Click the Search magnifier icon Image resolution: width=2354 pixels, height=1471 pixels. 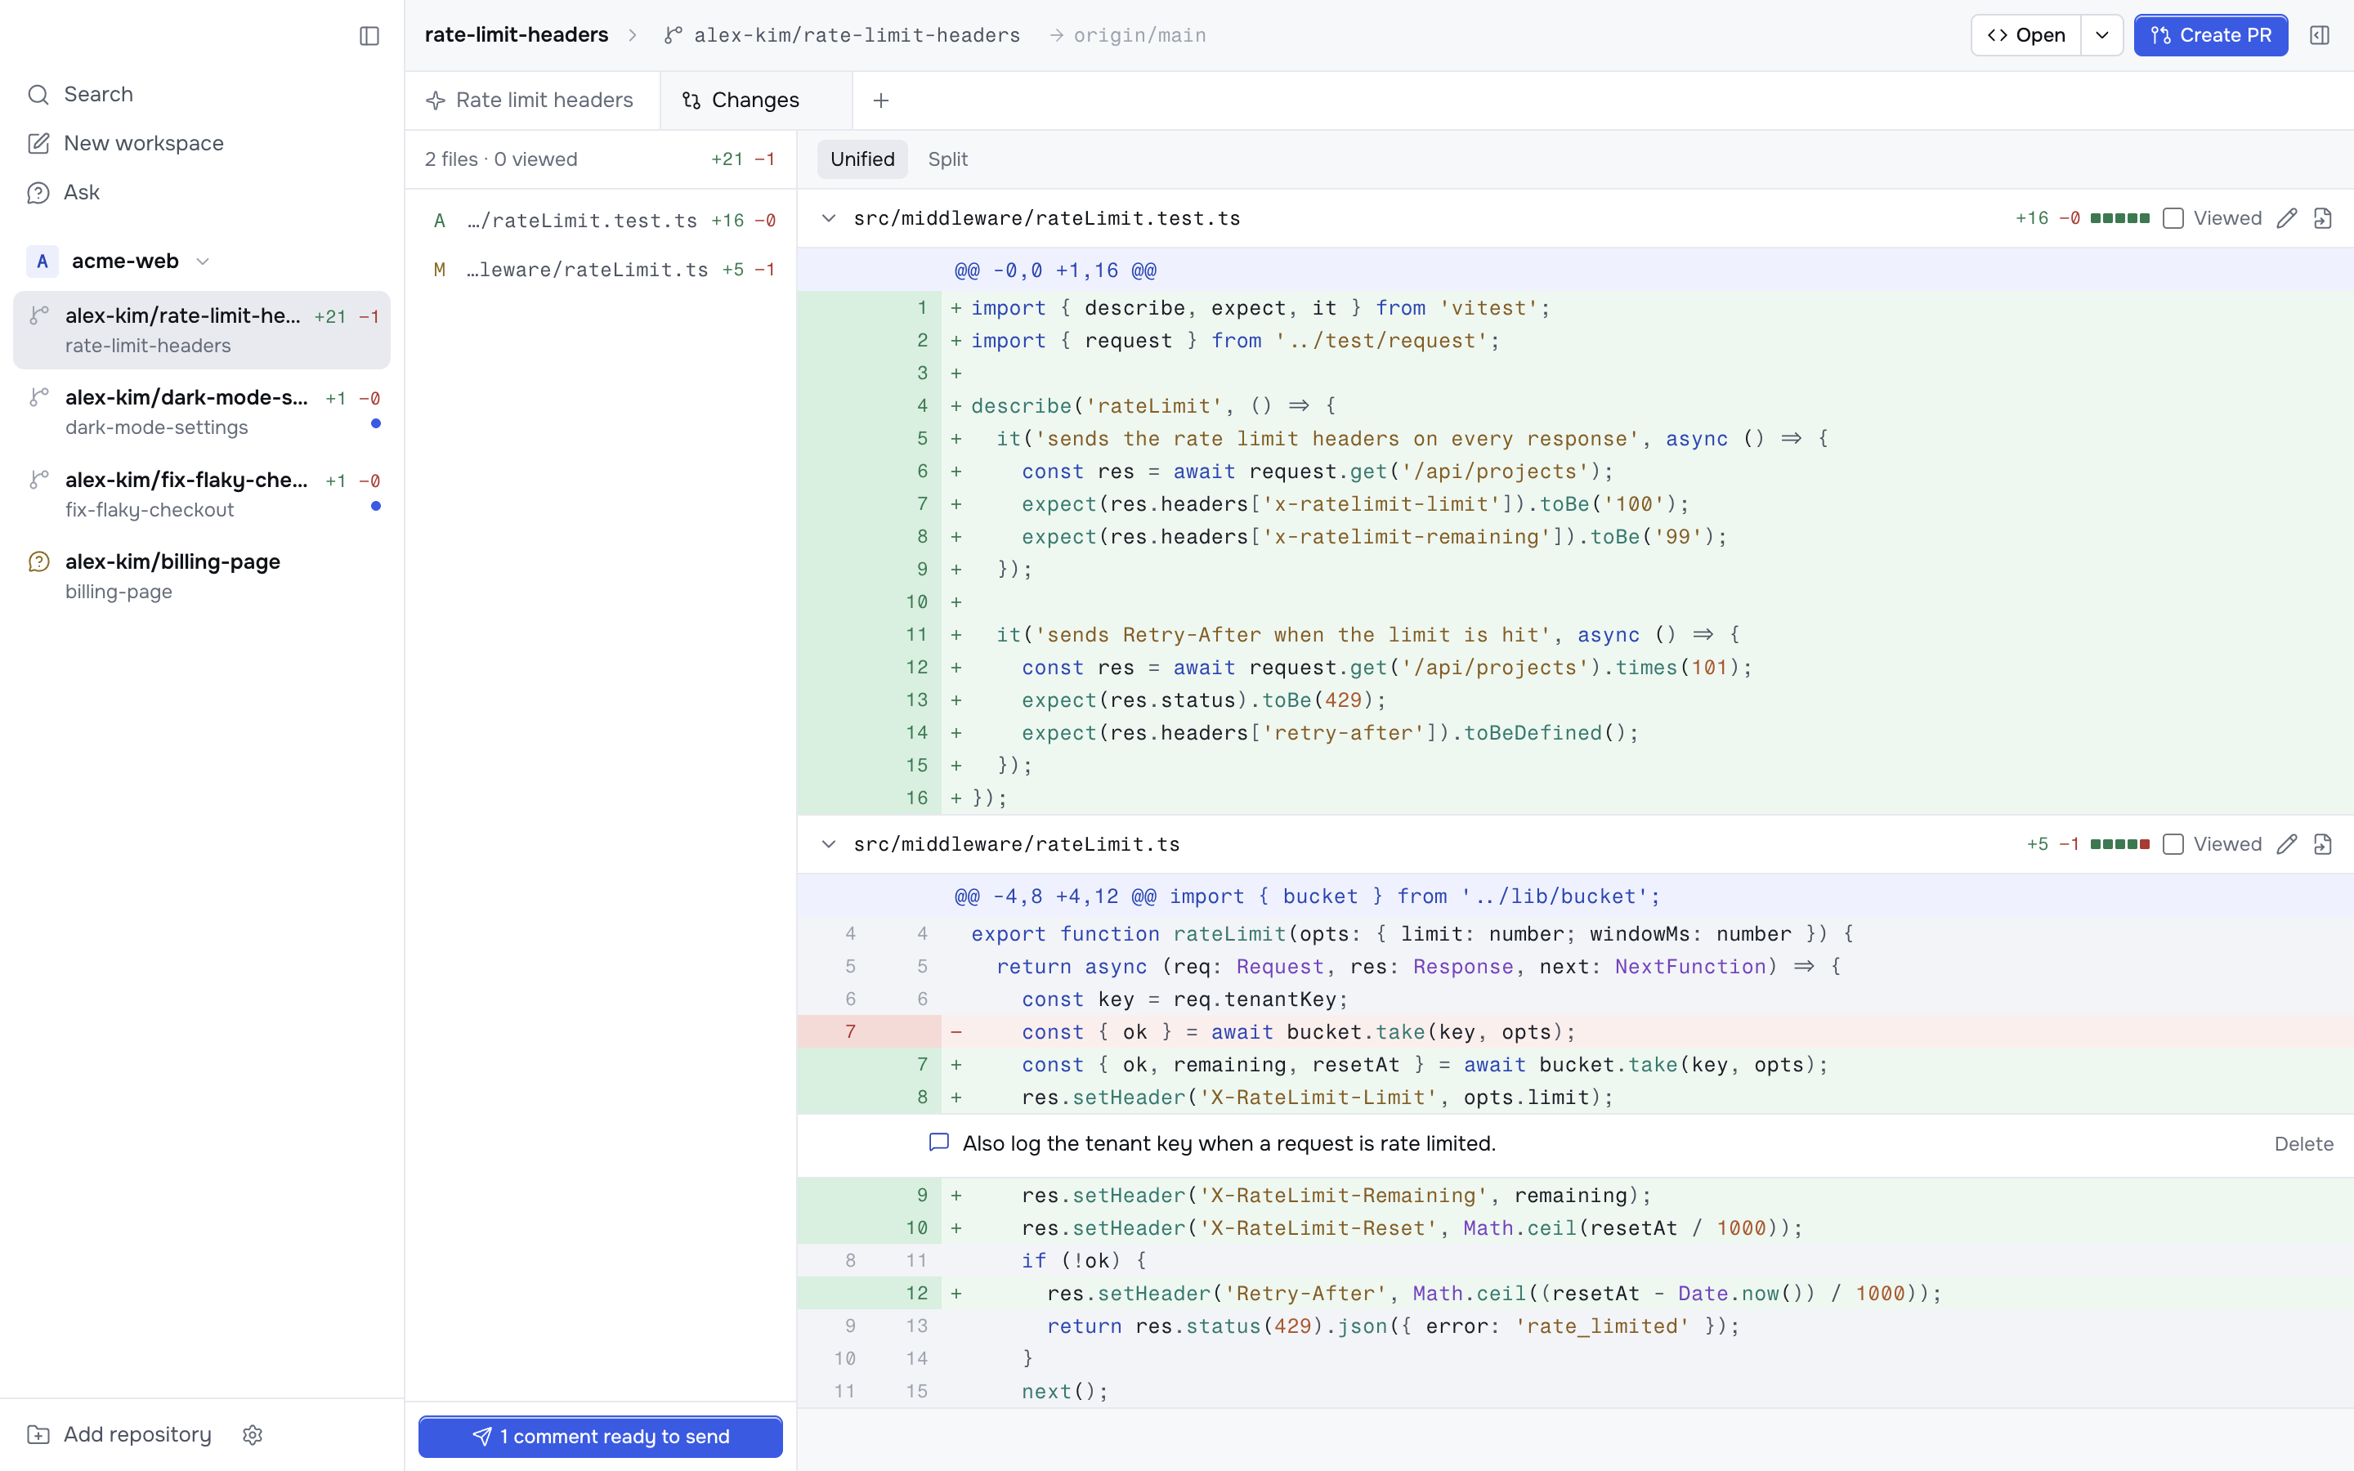[39, 94]
